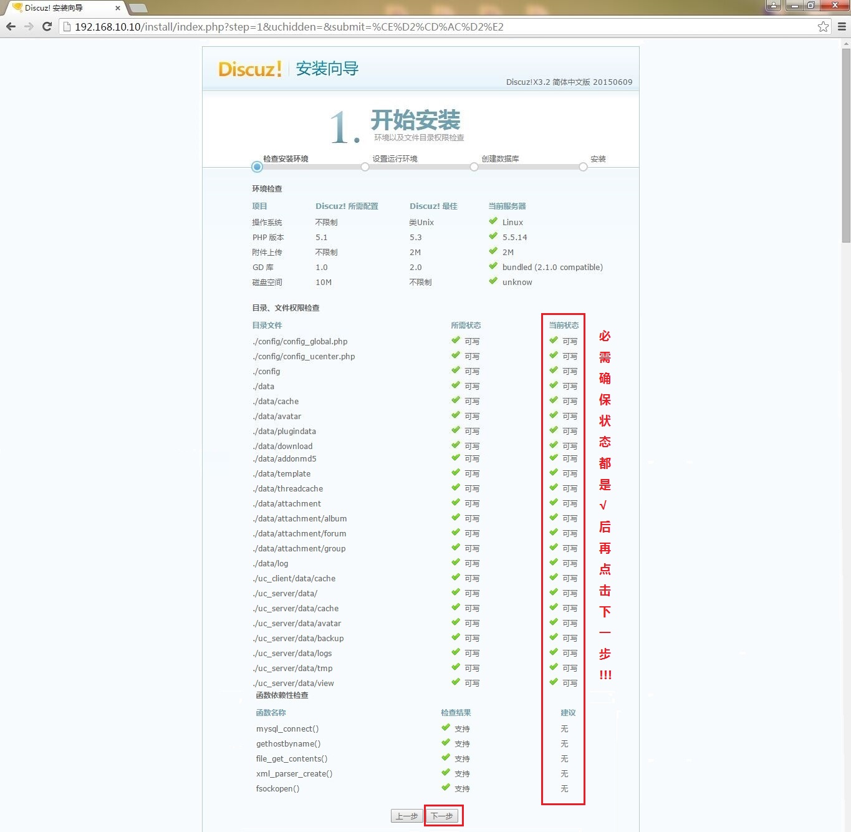Open a new tab next to Discuz tab
Image resolution: width=851 pixels, height=832 pixels.
coord(138,8)
